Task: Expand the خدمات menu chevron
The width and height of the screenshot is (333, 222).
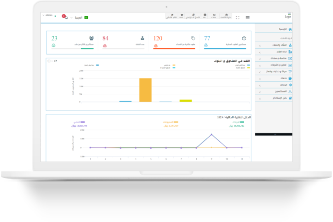Action: click(260, 79)
